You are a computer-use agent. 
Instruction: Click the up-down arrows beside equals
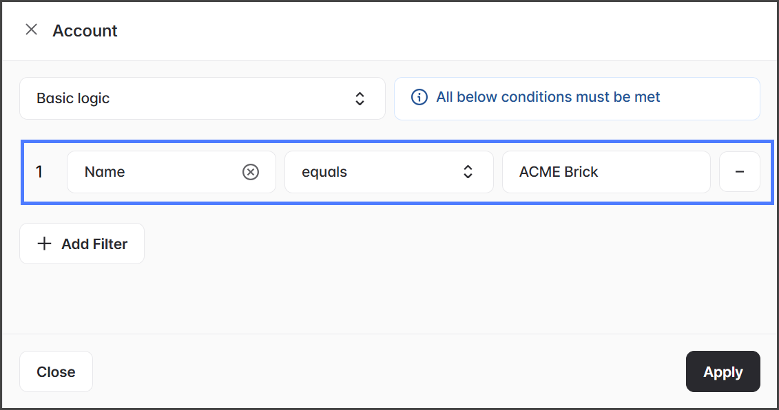coord(468,172)
